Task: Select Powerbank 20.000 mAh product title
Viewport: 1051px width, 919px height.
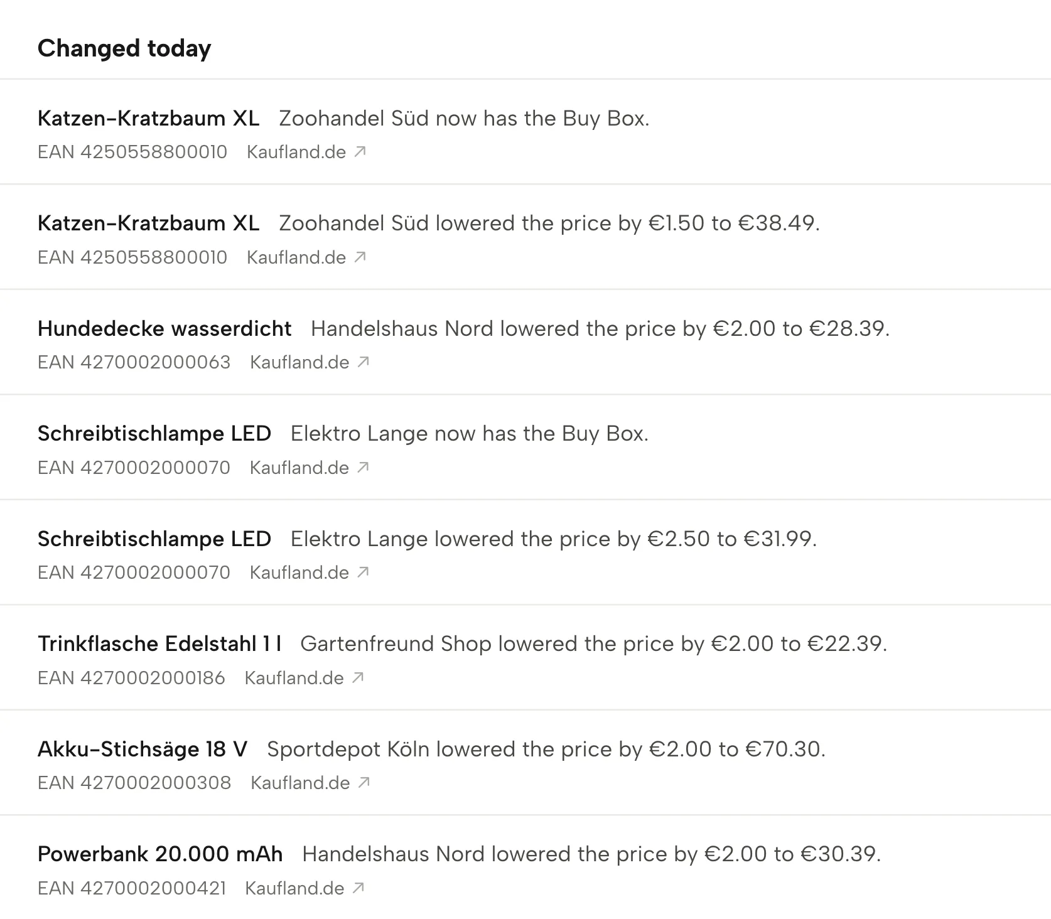Action: [160, 854]
